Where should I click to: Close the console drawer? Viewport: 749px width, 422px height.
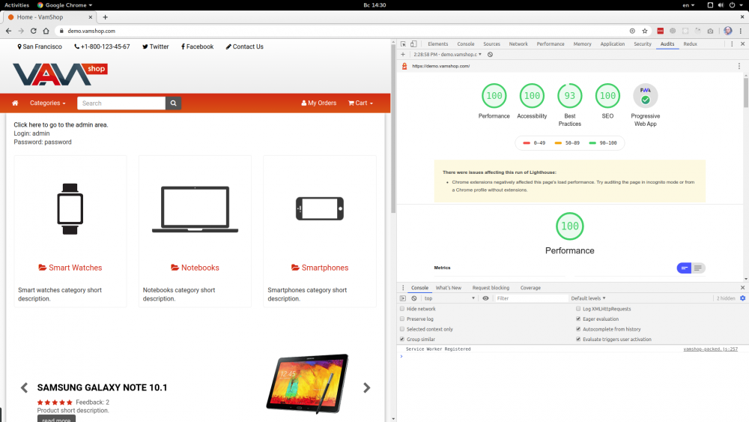(x=742, y=288)
